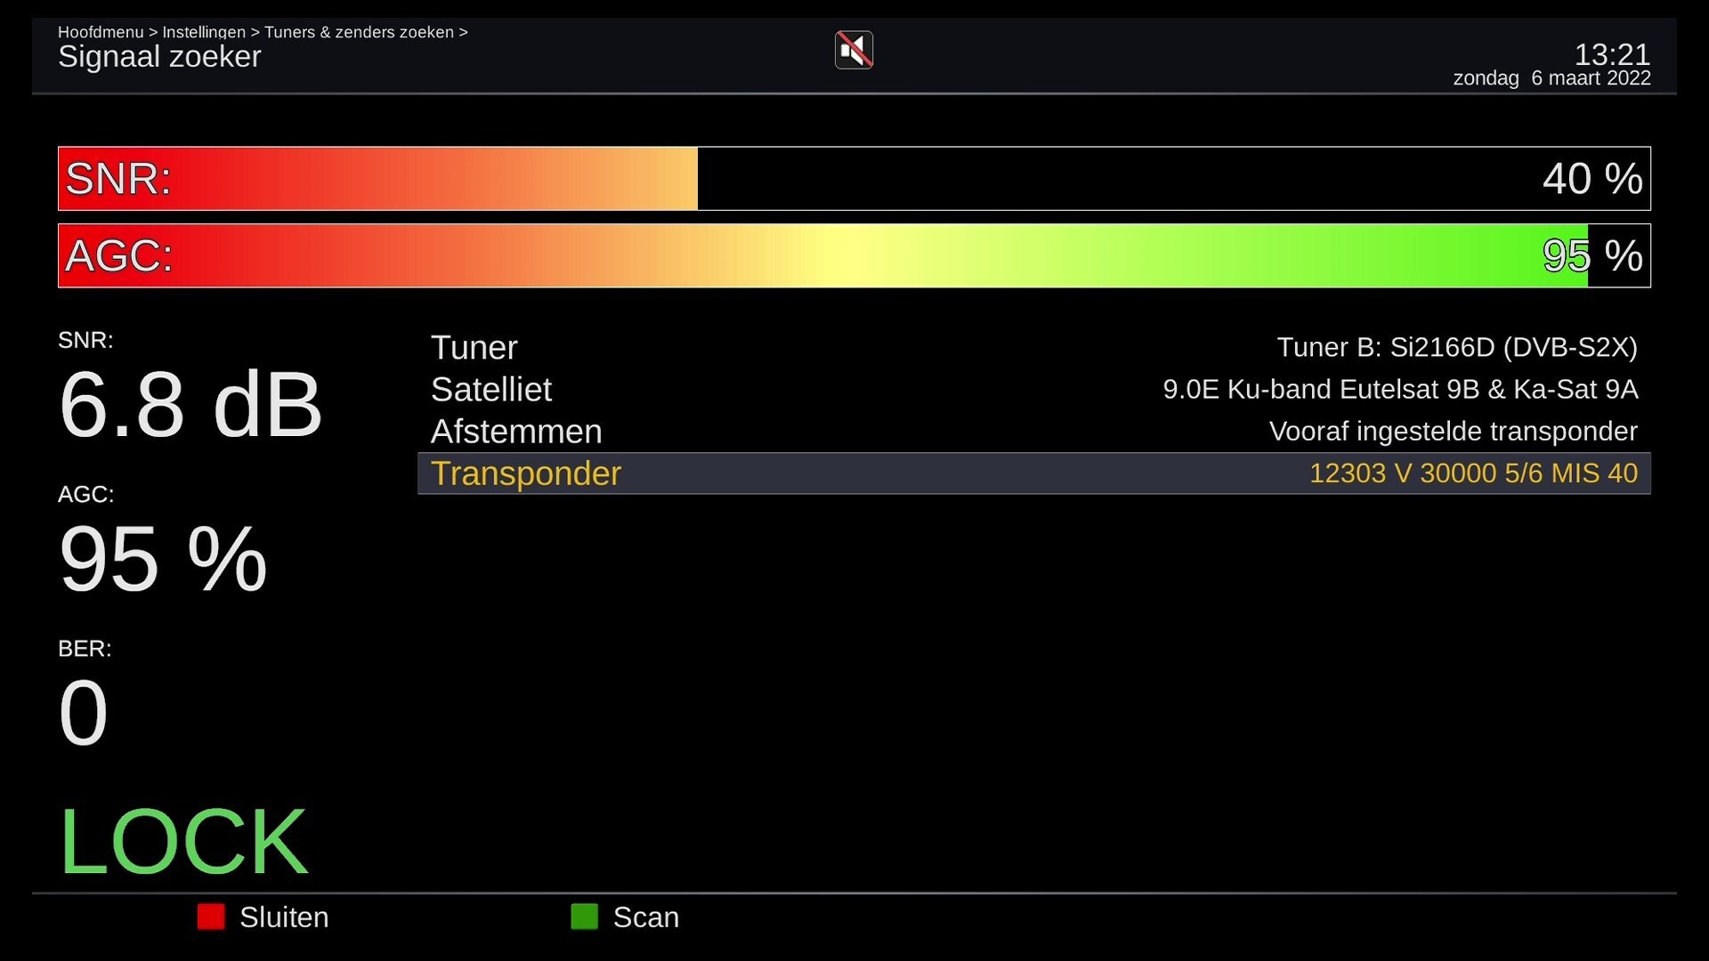This screenshot has width=1709, height=961.
Task: Change the Satelliet 9.0E Eutelsat value
Action: 1400,389
